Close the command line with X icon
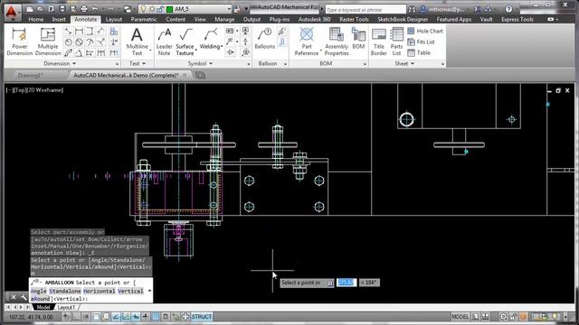Viewport: 579px width, 325px height. [x=14, y=297]
